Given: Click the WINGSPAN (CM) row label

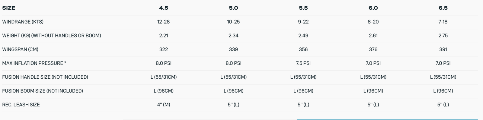Looking at the screenshot, I should coord(20,49).
